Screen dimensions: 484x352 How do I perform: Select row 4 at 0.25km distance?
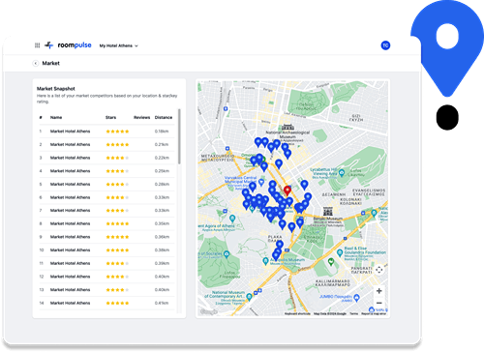point(106,171)
